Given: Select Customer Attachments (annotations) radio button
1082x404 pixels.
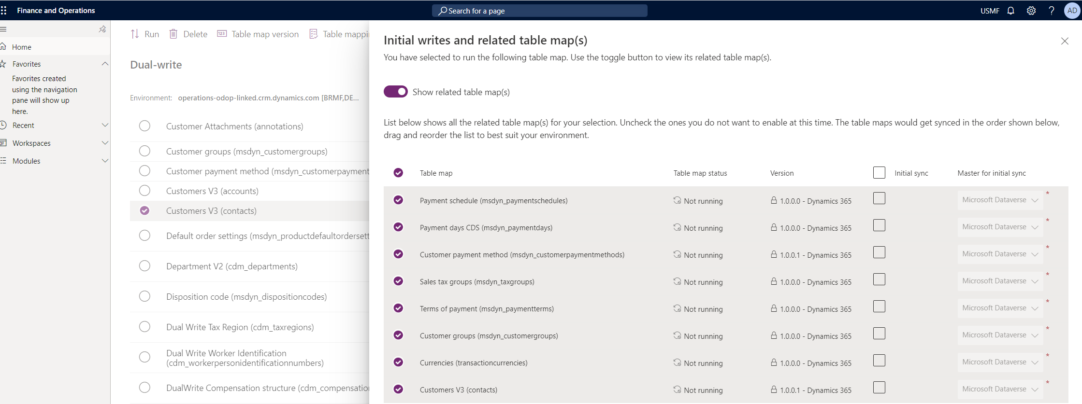Looking at the screenshot, I should pos(144,126).
